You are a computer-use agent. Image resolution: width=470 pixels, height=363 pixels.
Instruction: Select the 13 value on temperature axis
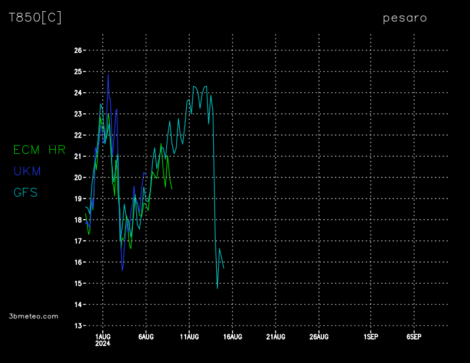tap(77, 325)
